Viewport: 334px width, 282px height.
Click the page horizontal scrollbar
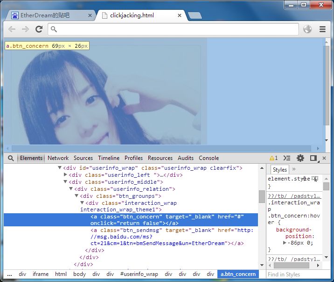161,148
